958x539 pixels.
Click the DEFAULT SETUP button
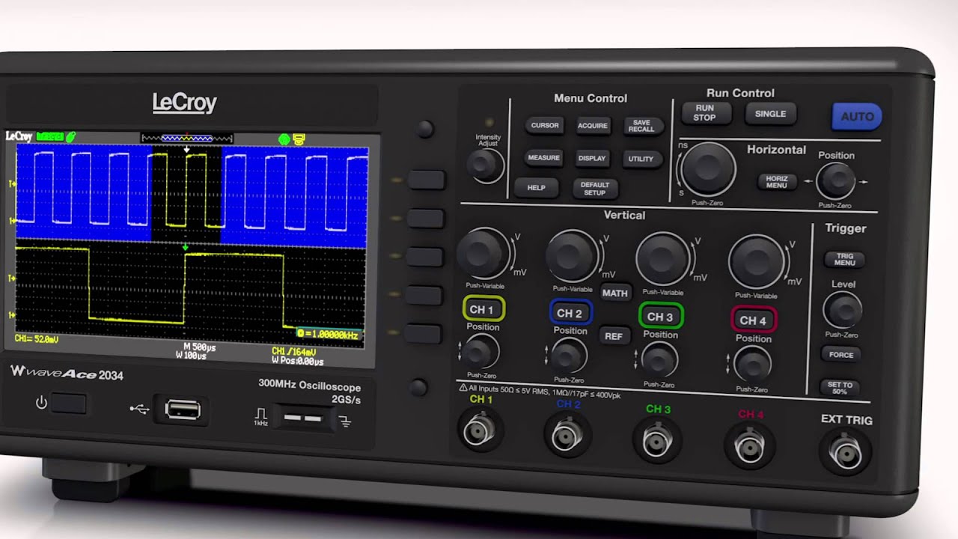(594, 189)
